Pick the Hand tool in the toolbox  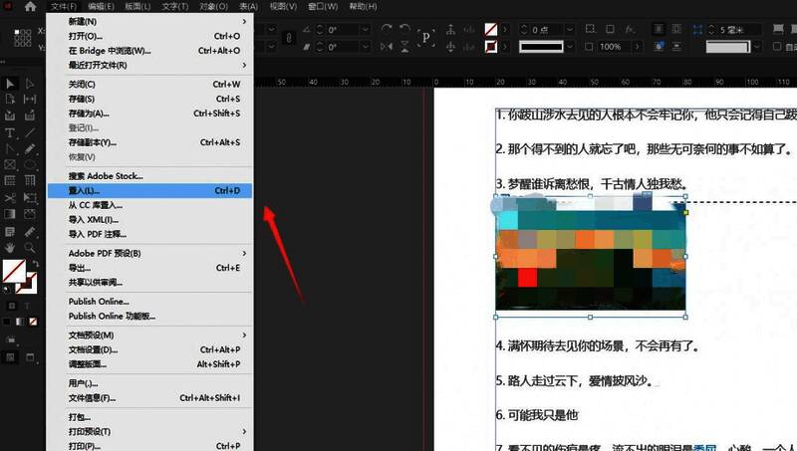coord(10,246)
